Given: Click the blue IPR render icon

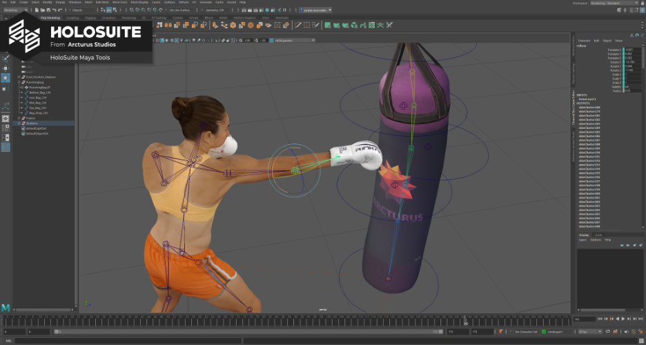Looking at the screenshot, I should tap(267, 10).
